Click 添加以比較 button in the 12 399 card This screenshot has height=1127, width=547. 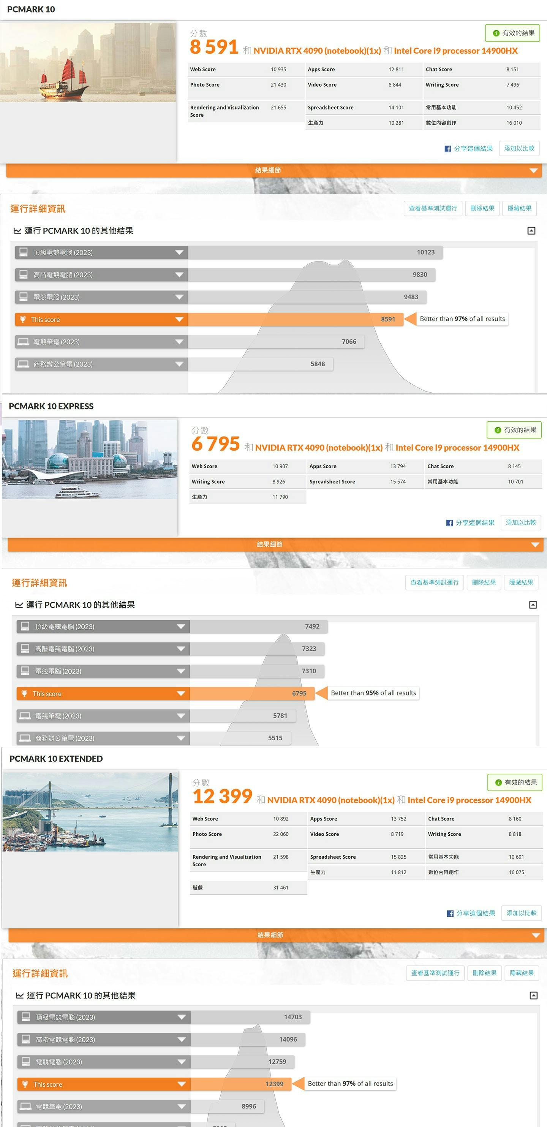522,913
